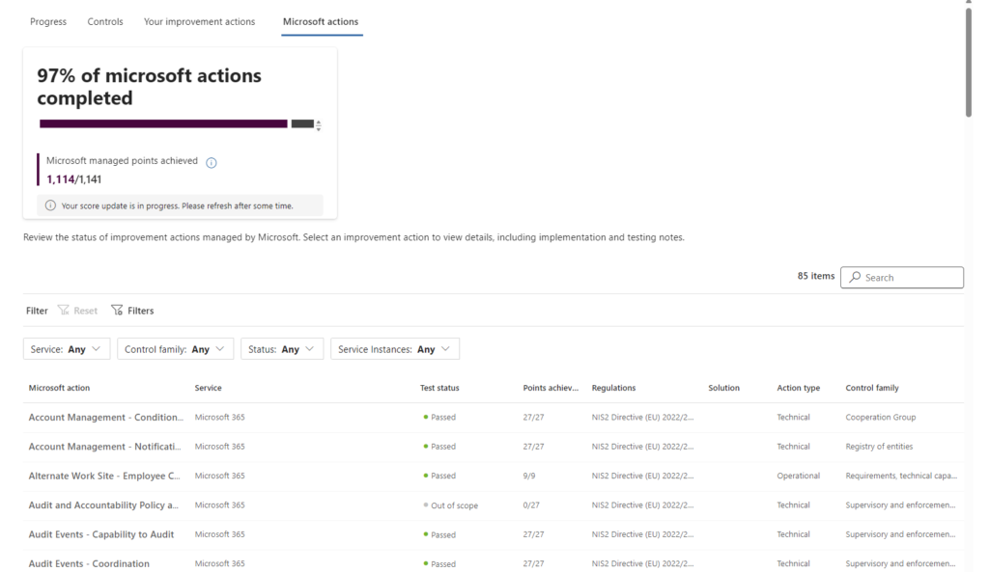
Task: Go to the Controls tab
Action: (x=105, y=22)
